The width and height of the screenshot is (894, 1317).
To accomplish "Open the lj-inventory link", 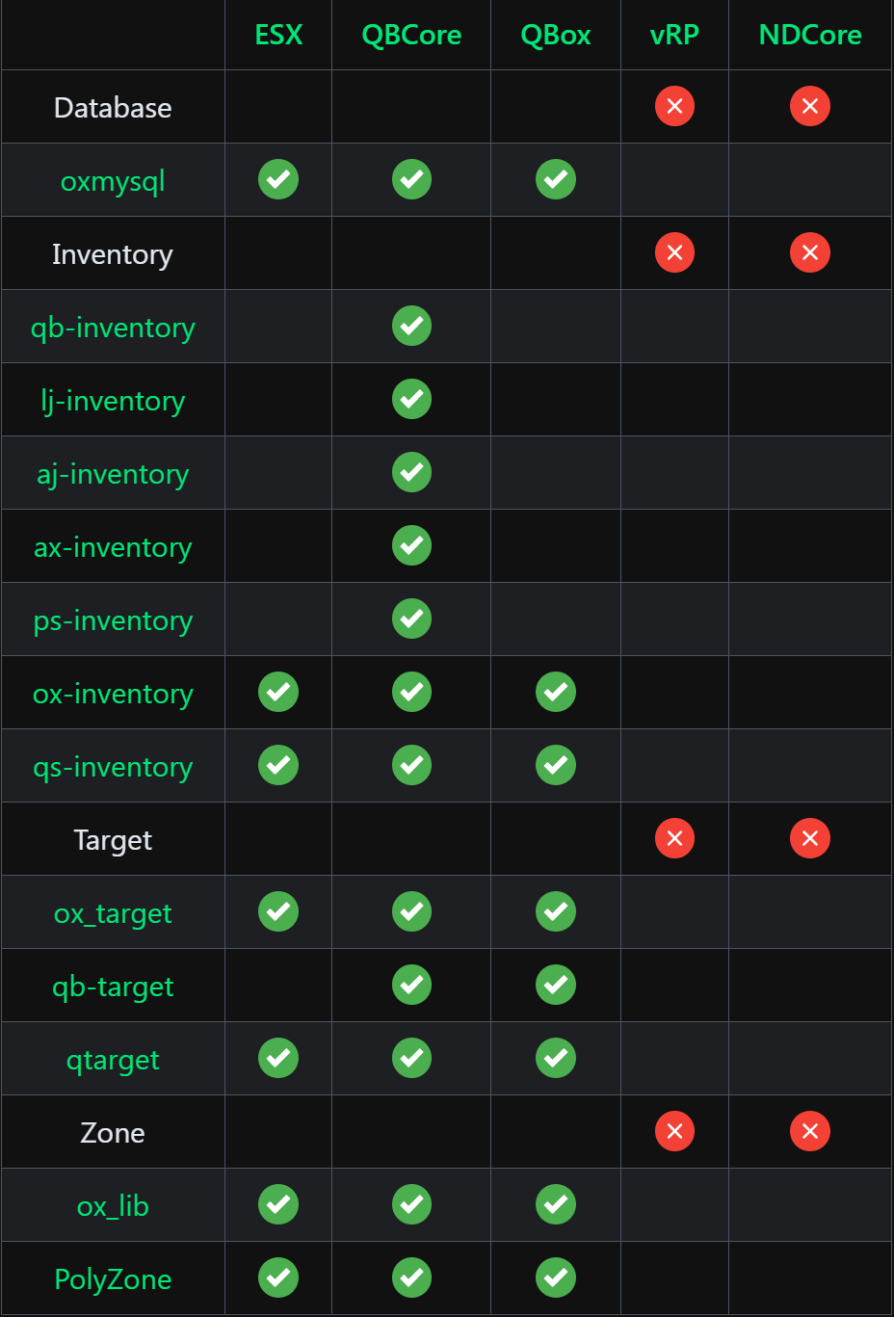I will [113, 401].
